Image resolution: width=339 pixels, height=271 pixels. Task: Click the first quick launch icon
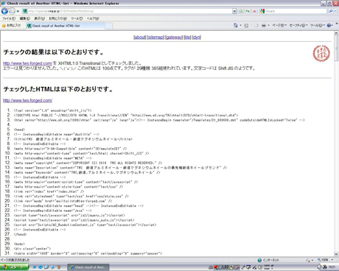(x=35, y=267)
